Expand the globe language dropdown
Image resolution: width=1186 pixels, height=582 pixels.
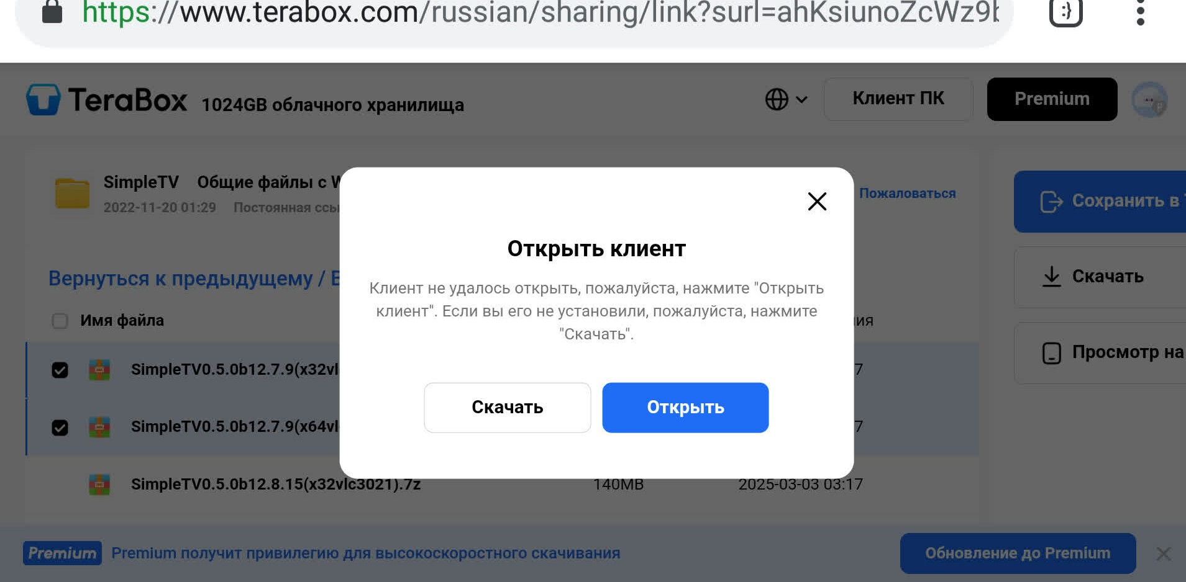point(786,99)
